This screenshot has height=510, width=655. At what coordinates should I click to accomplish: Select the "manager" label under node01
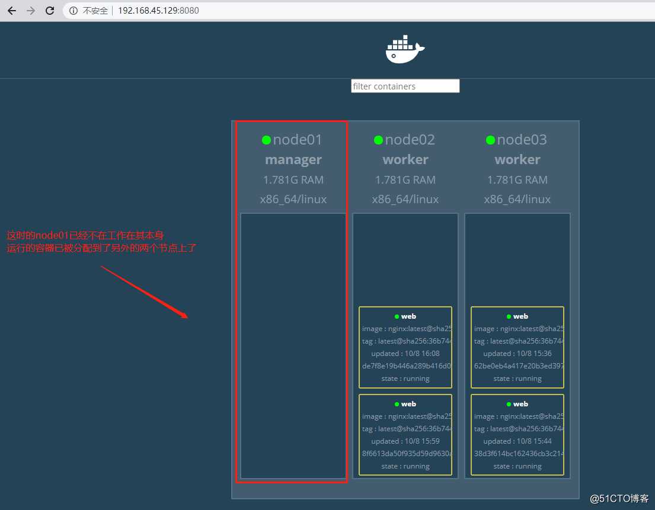pyautogui.click(x=293, y=159)
